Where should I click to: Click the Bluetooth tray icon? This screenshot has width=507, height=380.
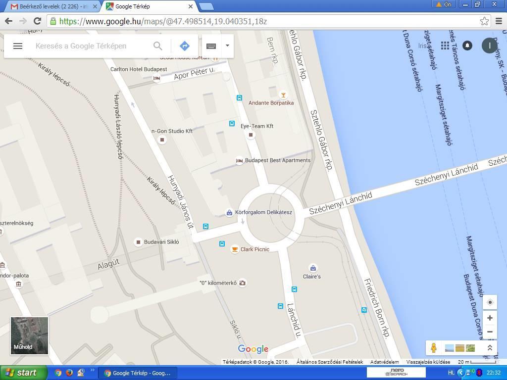(479, 373)
